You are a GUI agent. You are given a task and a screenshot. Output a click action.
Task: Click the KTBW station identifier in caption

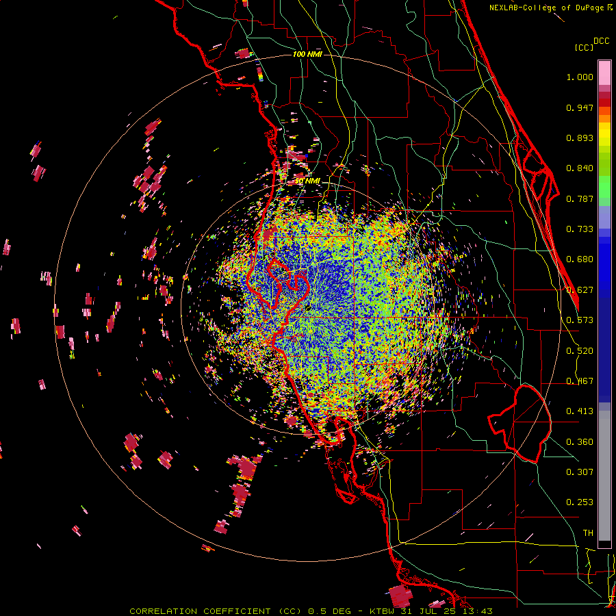pyautogui.click(x=381, y=611)
